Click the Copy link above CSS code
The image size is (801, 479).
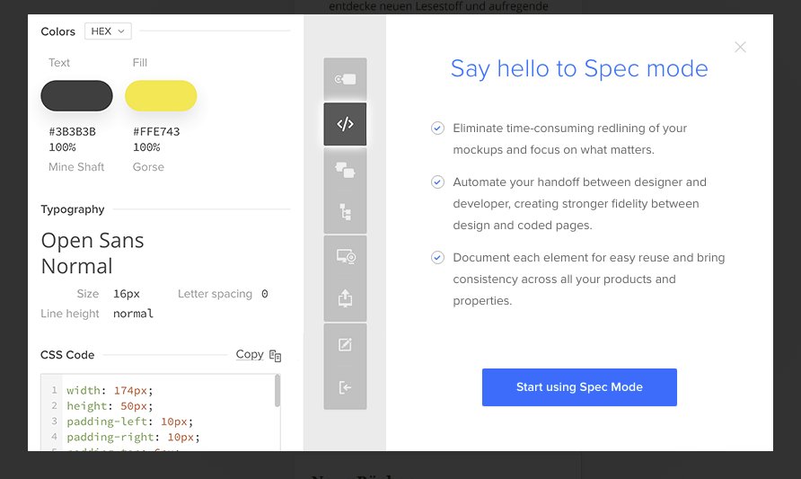250,354
